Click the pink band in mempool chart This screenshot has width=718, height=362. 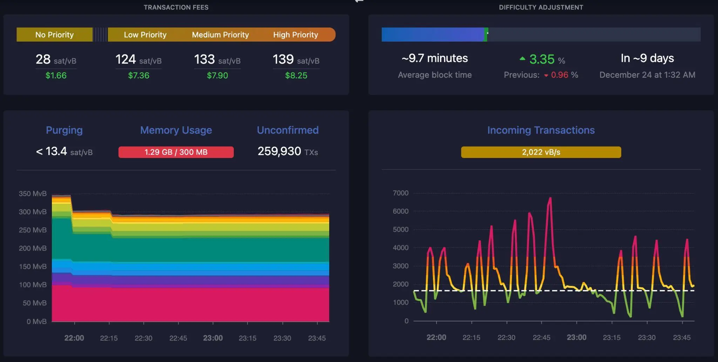[x=189, y=305]
